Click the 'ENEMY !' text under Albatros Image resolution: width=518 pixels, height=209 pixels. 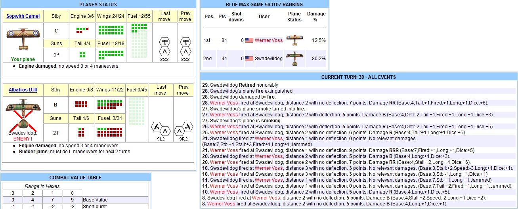tap(23, 139)
